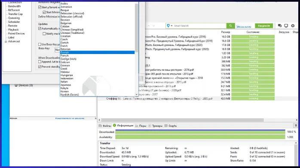
Task: Select Paired Devices in the Preferences tree
Action: 16,33
